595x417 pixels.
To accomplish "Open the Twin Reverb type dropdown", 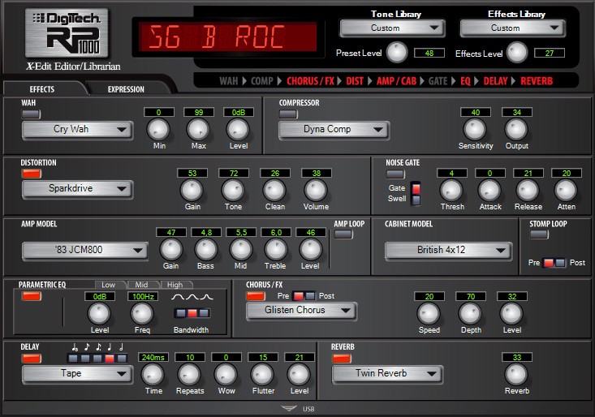I will [x=387, y=374].
